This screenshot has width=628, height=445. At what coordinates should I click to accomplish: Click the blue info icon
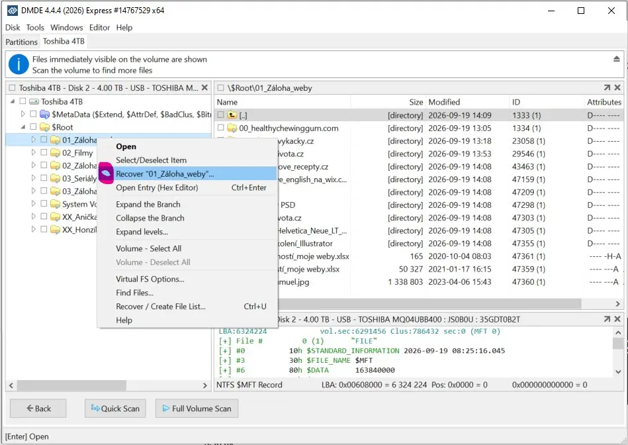tap(19, 64)
